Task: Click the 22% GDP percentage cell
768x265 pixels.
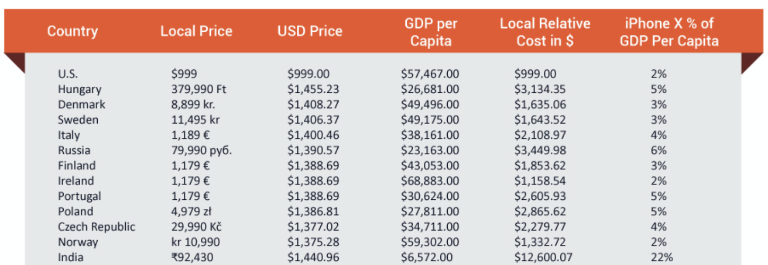Action: click(662, 258)
